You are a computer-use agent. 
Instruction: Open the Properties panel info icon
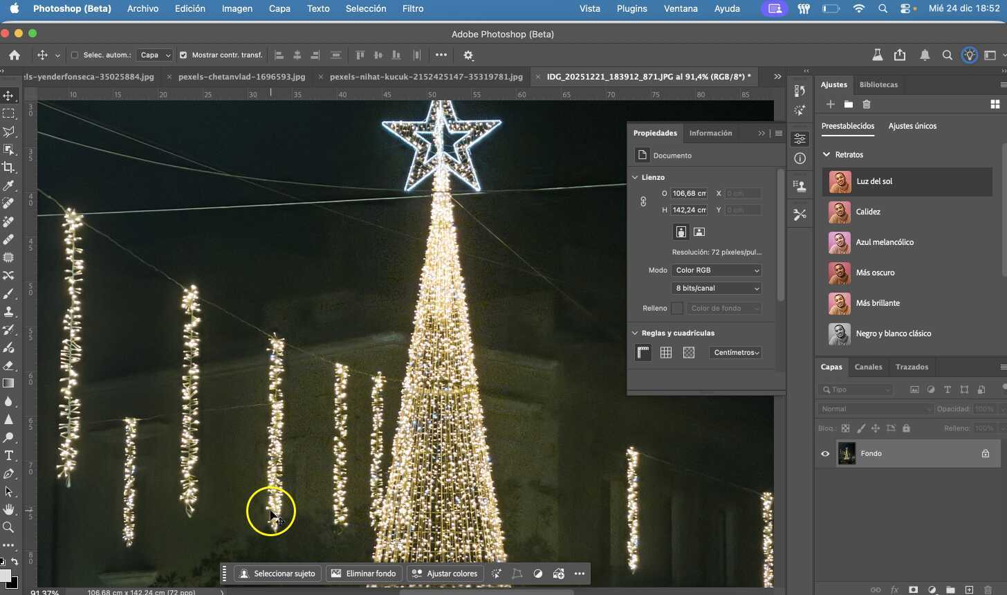(800, 158)
